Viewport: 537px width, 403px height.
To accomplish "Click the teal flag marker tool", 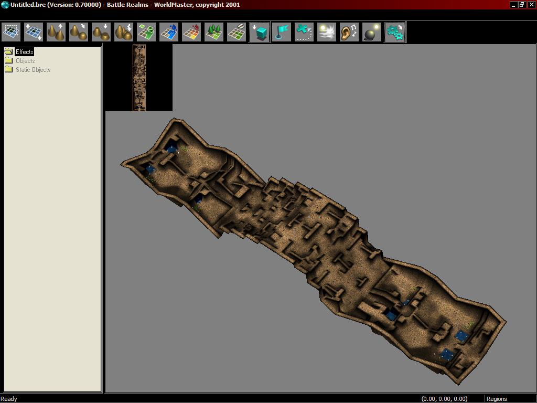I will click(282, 32).
